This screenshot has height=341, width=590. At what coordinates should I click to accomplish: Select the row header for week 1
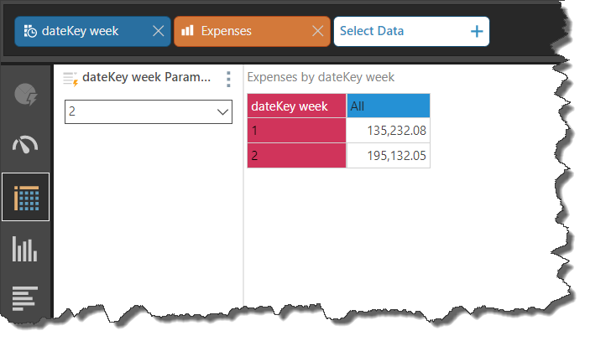[296, 131]
